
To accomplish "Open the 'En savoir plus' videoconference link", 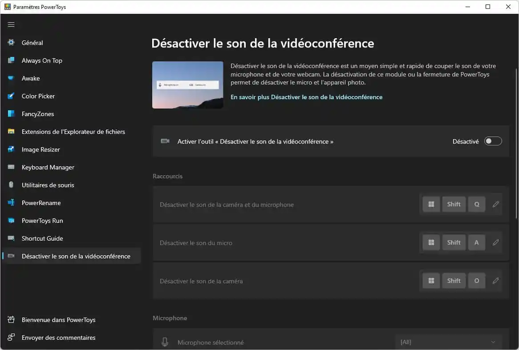I will click(306, 97).
